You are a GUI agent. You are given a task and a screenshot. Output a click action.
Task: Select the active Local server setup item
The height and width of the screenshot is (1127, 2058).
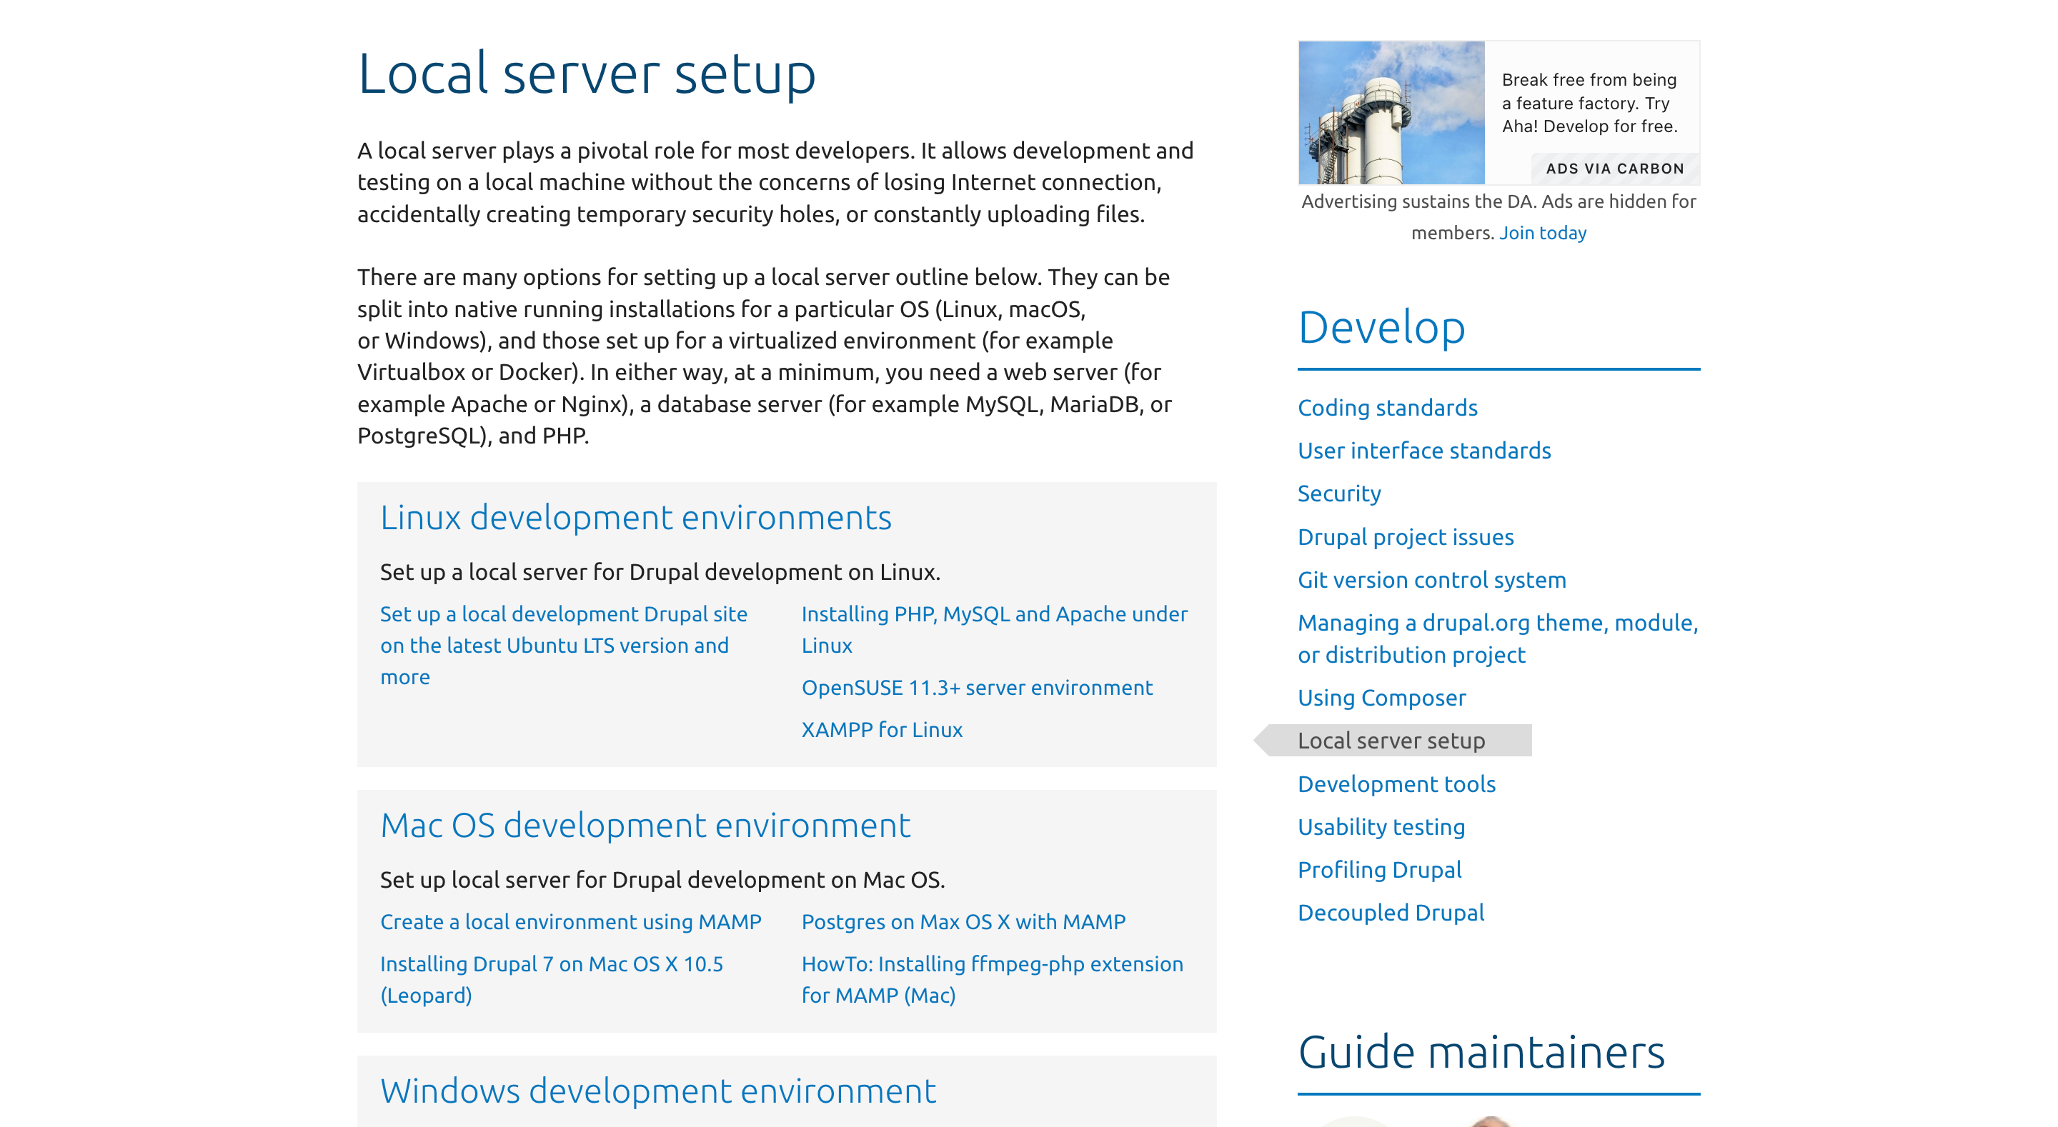tap(1391, 741)
